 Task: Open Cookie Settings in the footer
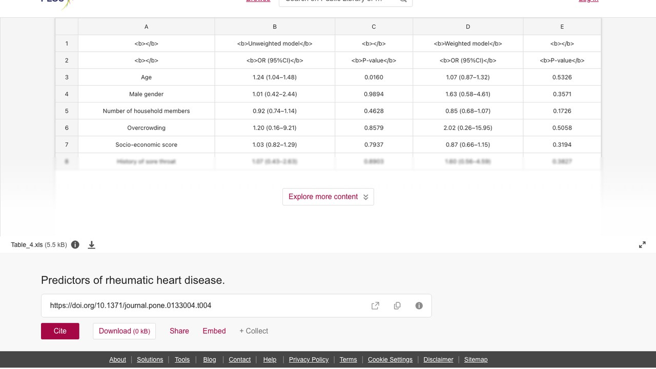390,359
